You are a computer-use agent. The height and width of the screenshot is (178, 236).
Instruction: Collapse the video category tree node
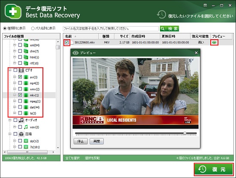10,70
